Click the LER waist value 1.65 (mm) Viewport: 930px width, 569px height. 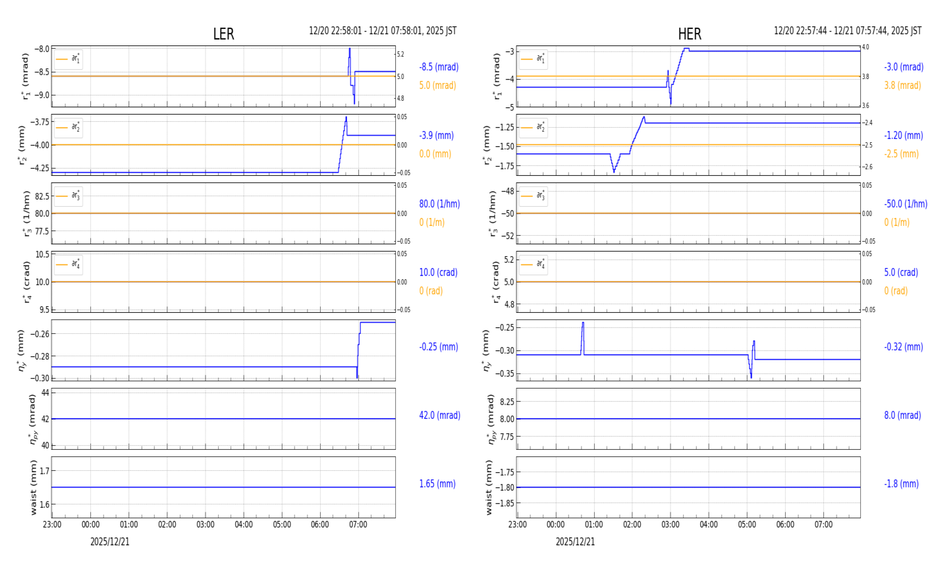(x=437, y=484)
